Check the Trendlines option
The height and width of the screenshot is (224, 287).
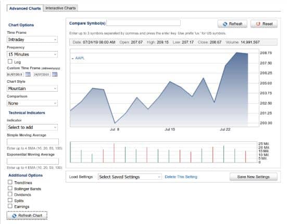(x=10, y=182)
